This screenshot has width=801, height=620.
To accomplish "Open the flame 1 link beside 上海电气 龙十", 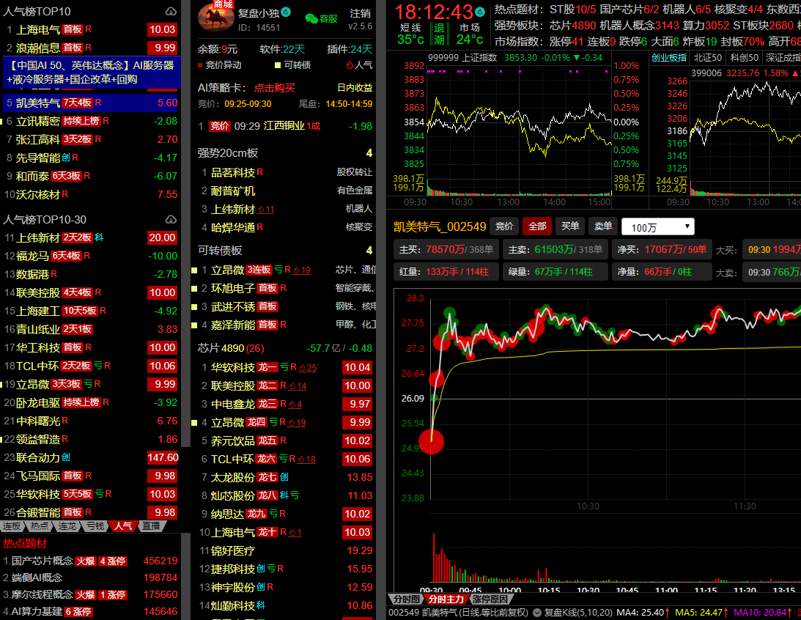I will tap(295, 533).
